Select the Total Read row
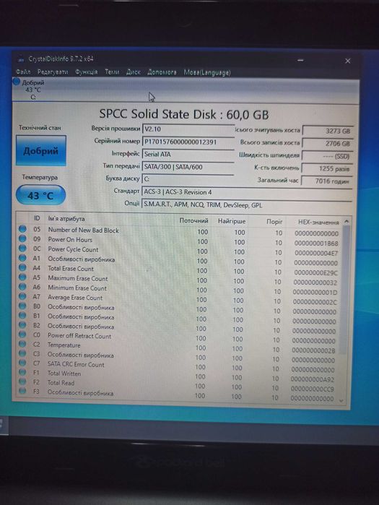The width and height of the screenshot is (379, 505). (176, 384)
